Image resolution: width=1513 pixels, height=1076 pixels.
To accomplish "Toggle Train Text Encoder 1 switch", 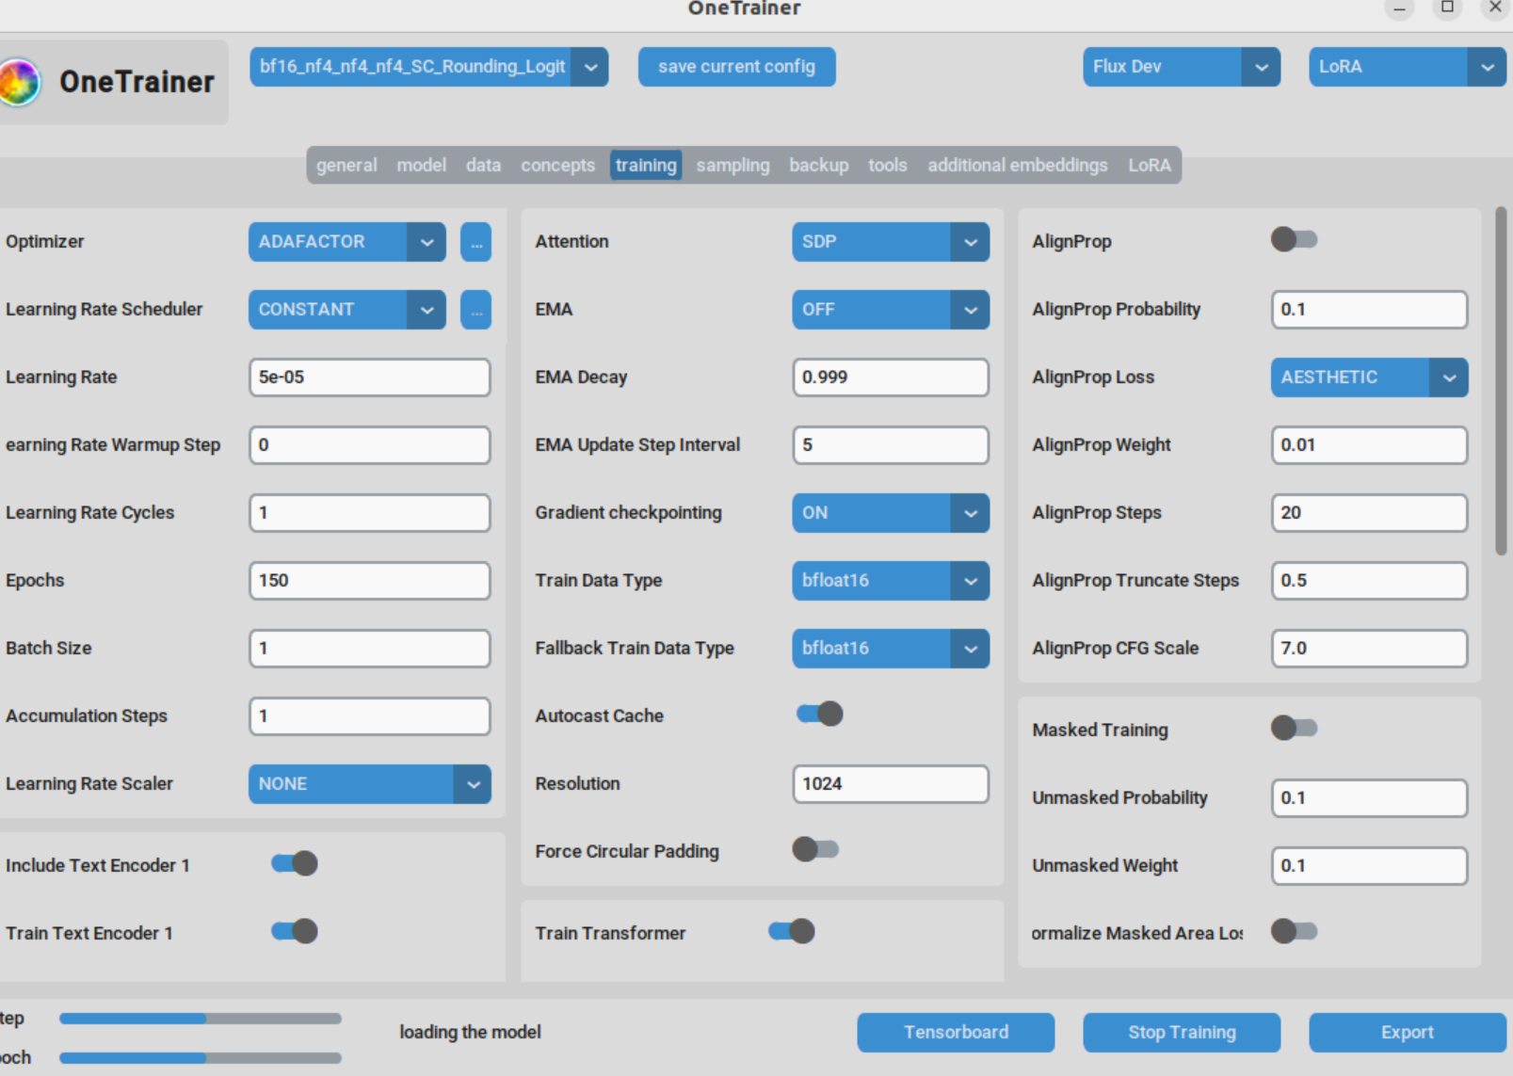I will 295,931.
